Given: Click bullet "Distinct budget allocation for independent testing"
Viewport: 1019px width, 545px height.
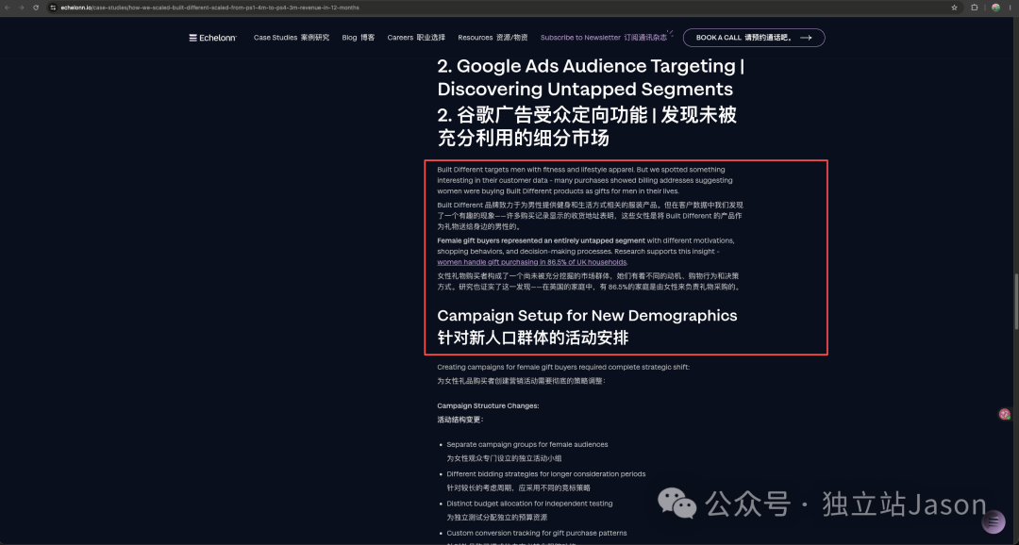Looking at the screenshot, I should pos(529,504).
